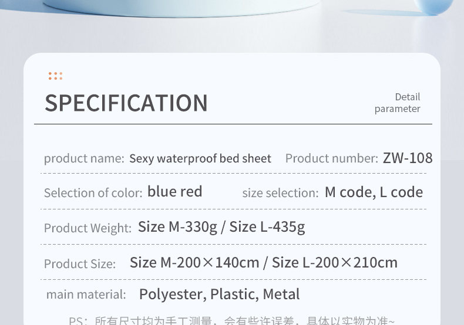Click the 'Product Size:' label

[80, 264]
